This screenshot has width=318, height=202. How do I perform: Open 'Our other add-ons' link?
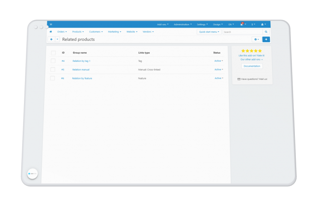(x=252, y=59)
